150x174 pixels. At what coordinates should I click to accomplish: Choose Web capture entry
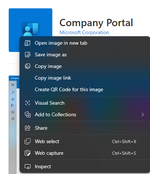[85, 153]
